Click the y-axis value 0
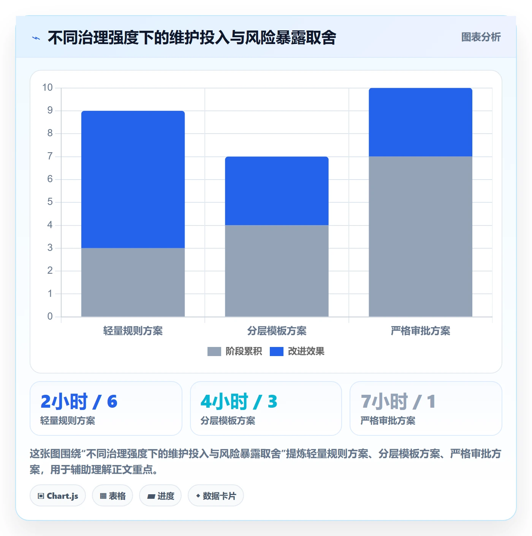Viewport: 532px width, 536px height. pos(50,317)
